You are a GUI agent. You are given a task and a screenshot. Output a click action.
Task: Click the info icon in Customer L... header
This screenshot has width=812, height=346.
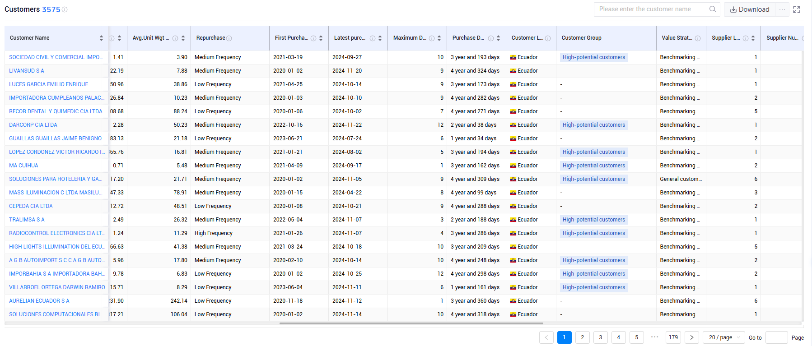pos(548,38)
